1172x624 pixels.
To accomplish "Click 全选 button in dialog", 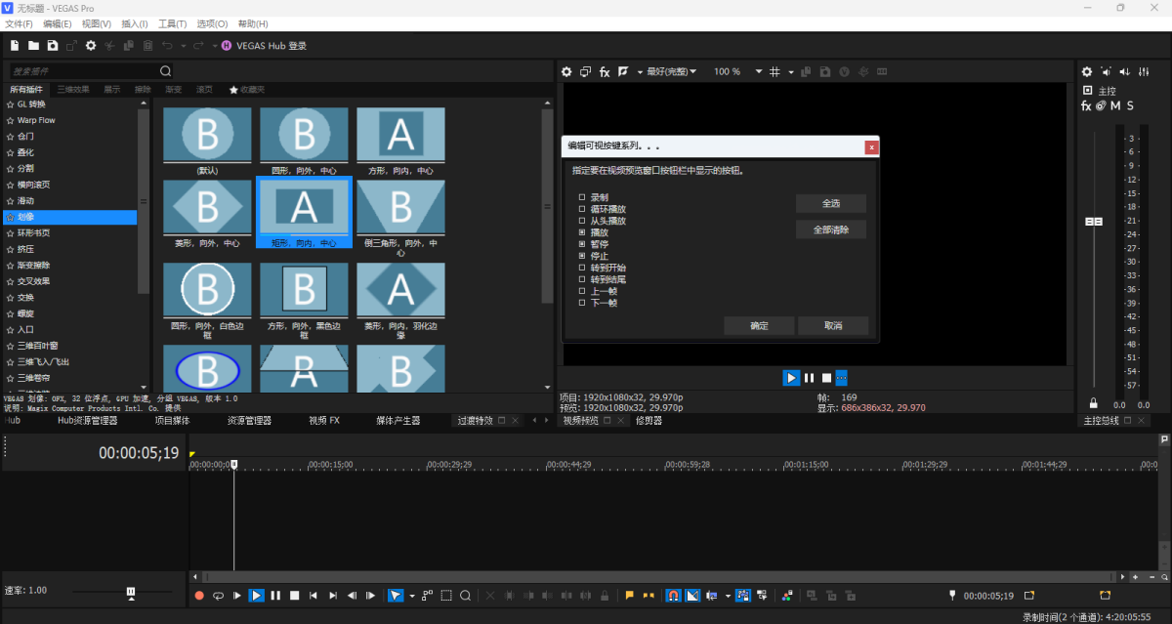I will point(831,204).
